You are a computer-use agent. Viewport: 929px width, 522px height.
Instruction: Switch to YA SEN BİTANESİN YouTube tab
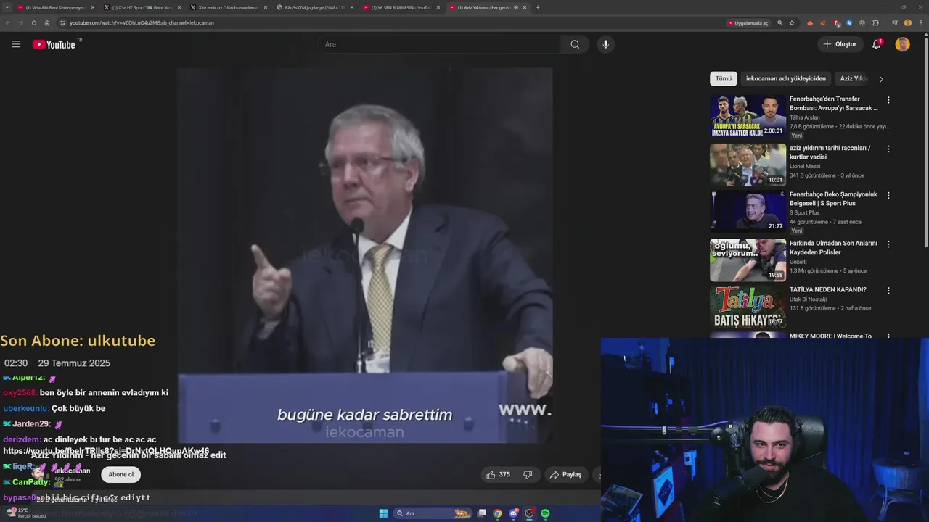pos(401,7)
